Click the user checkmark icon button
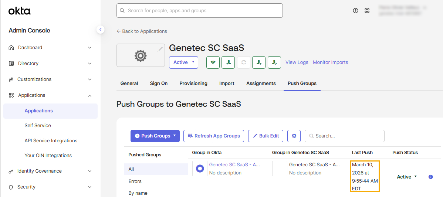Image resolution: width=443 pixels, height=197 pixels. tap(274, 62)
